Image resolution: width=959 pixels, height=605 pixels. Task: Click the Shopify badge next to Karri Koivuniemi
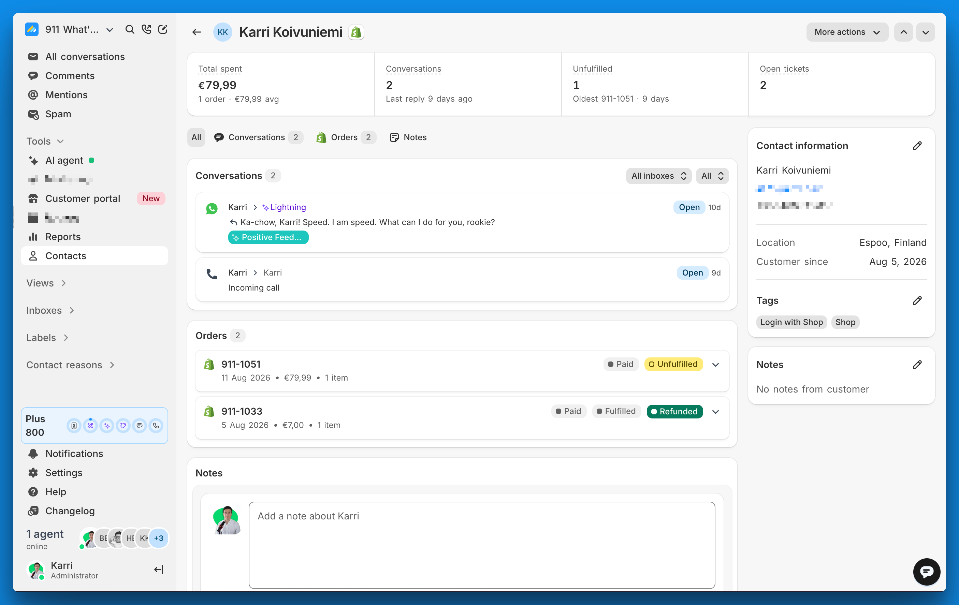356,32
